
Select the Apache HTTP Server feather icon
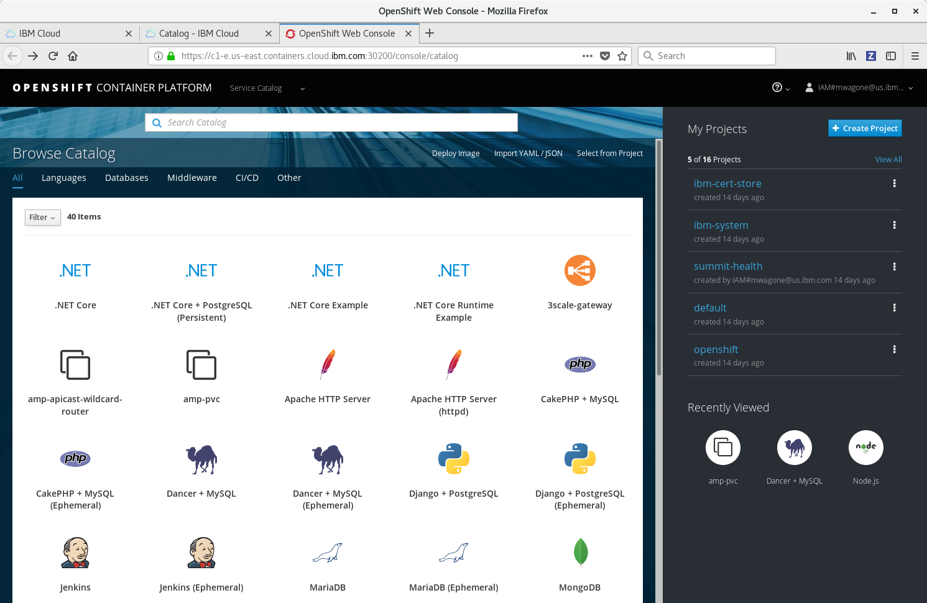[328, 364]
